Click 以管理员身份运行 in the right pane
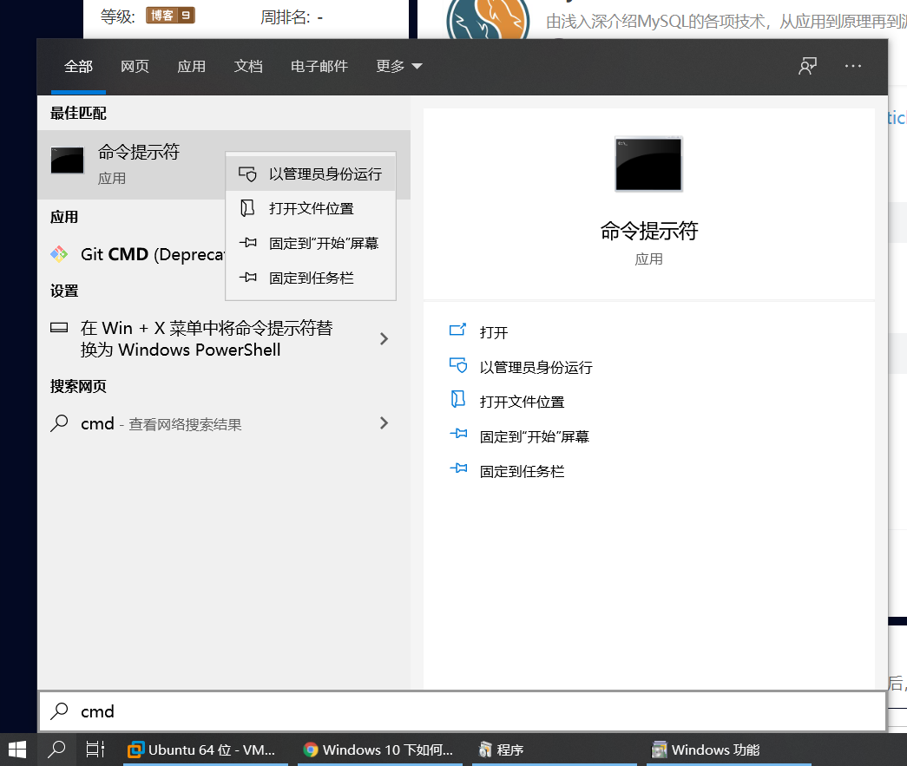 pos(536,367)
